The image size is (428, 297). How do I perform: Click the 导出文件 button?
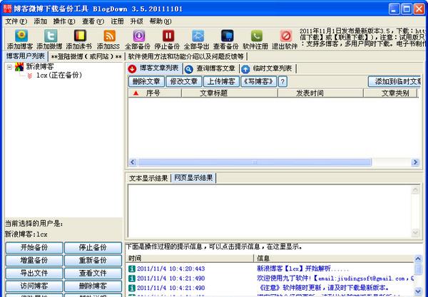(x=34, y=273)
